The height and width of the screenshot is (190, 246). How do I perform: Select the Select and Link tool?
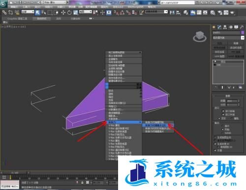click(4, 12)
